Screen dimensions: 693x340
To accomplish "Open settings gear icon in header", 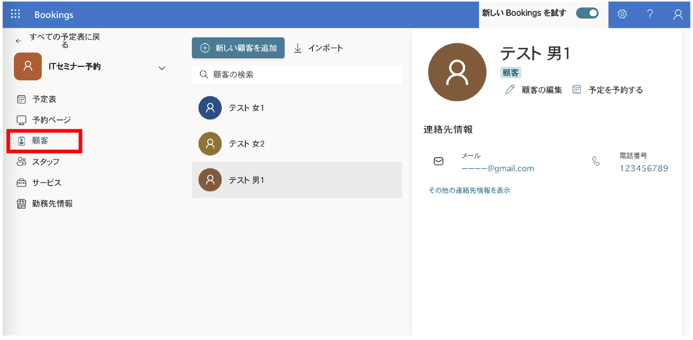I will (622, 14).
